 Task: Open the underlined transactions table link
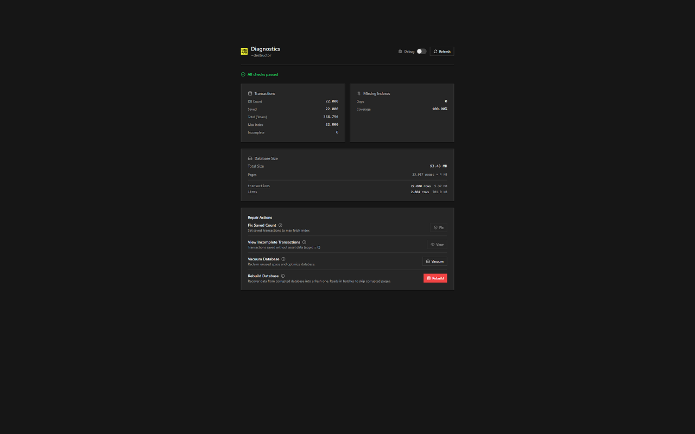[x=258, y=186]
